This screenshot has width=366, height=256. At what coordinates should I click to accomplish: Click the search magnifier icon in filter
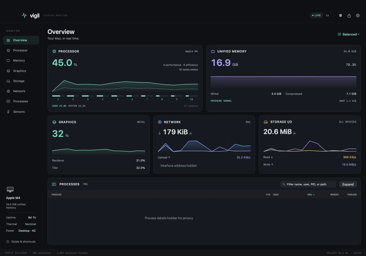(x=284, y=184)
